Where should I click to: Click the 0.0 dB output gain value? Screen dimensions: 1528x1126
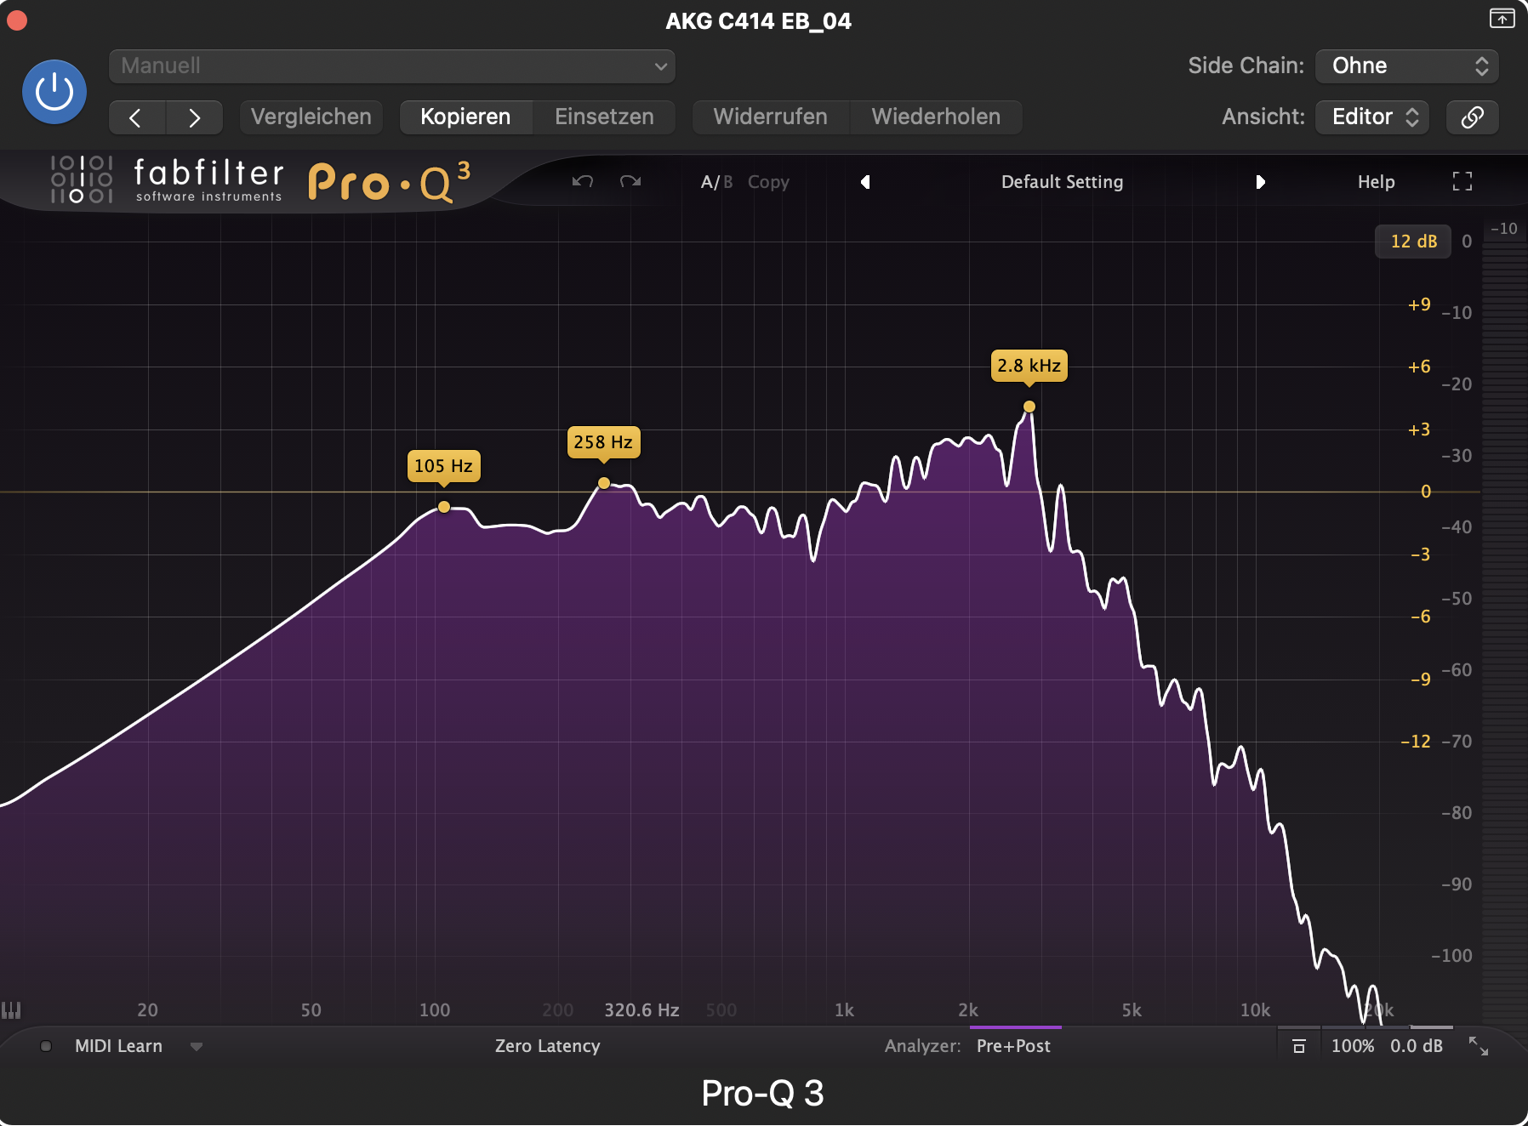[1417, 1046]
